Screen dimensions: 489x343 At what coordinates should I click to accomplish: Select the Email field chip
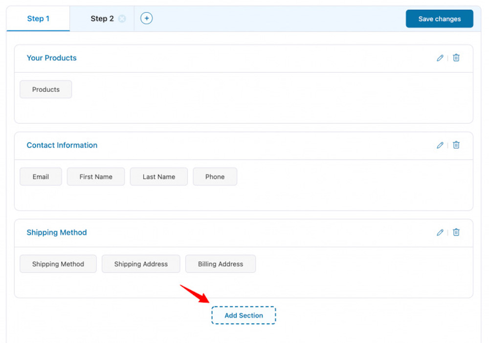click(41, 177)
